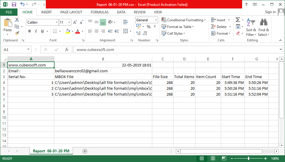Click the Insert Function fx icon
This screenshot has width=285, height=162.
(x=67, y=50)
